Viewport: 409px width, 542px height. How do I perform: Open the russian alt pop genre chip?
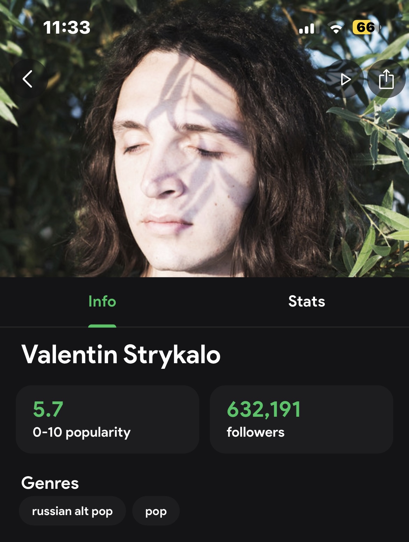click(x=72, y=511)
